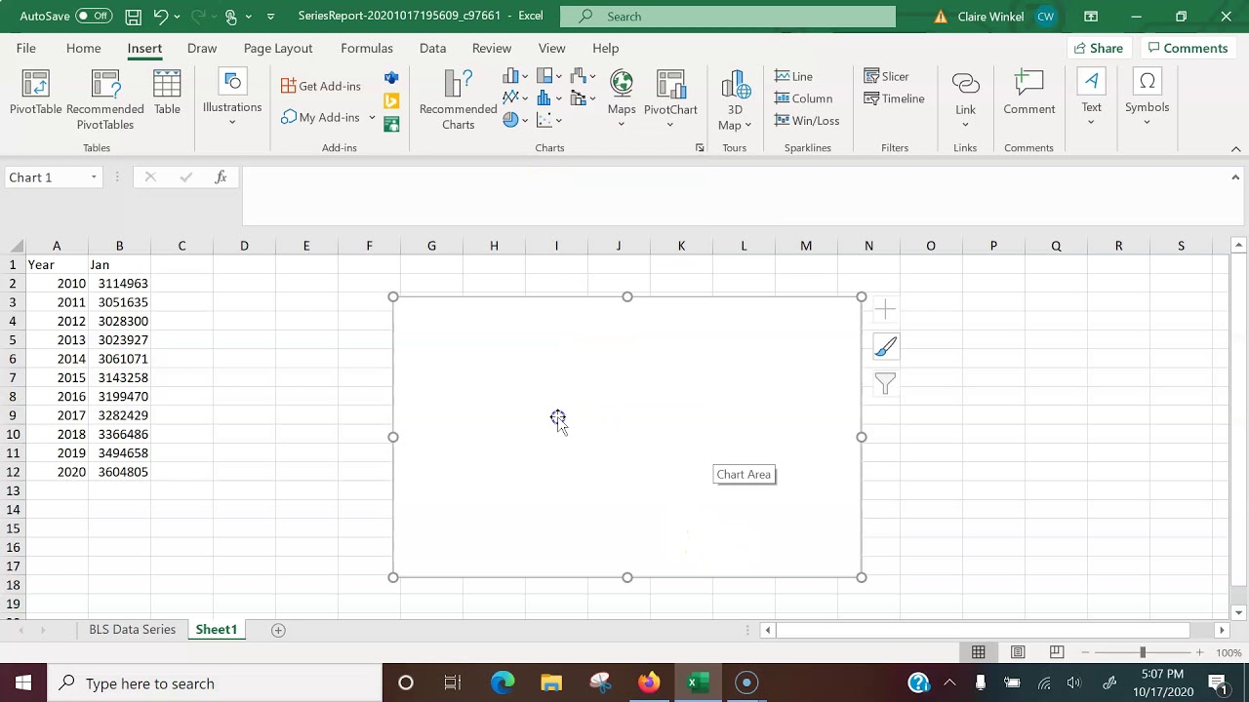Viewport: 1249px width, 702px height.
Task: Launch the Visio Data Visualizer add-in
Action: click(x=391, y=78)
